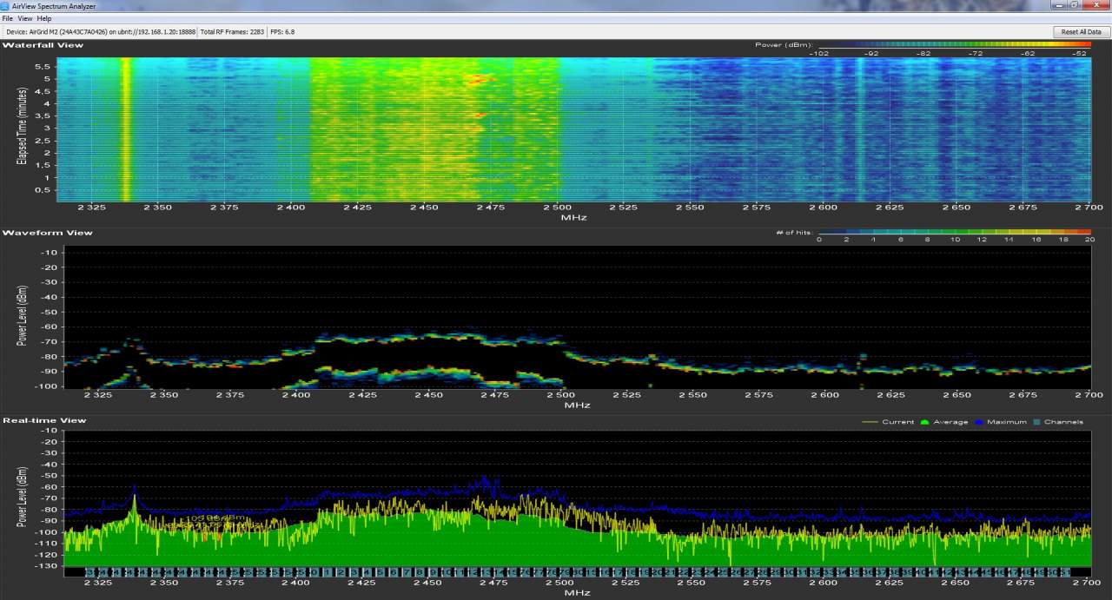1112x600 pixels.
Task: Open the View menu
Action: pyautogui.click(x=25, y=18)
